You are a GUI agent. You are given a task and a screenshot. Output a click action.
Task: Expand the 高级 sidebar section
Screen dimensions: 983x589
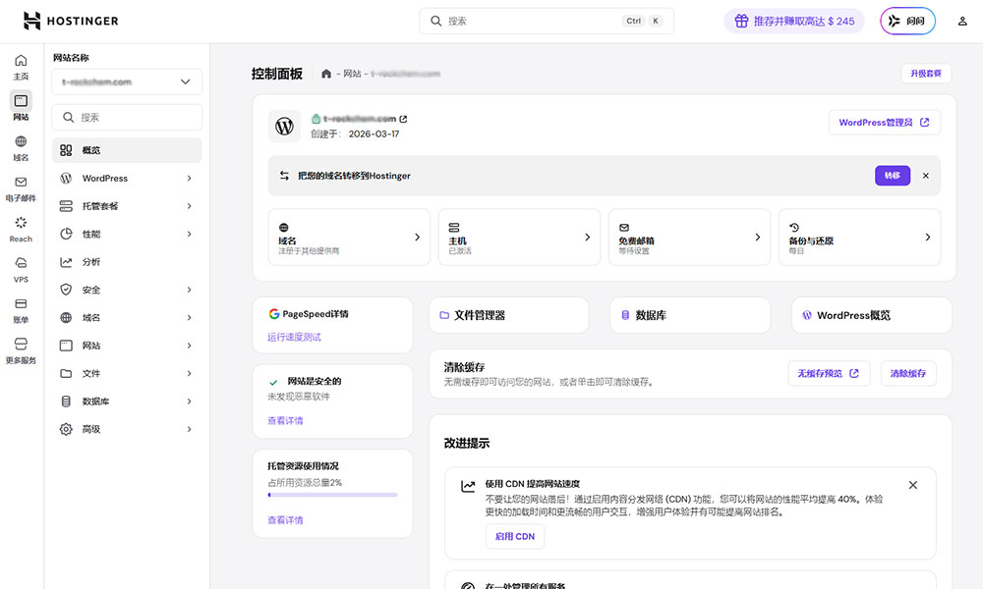click(x=127, y=429)
